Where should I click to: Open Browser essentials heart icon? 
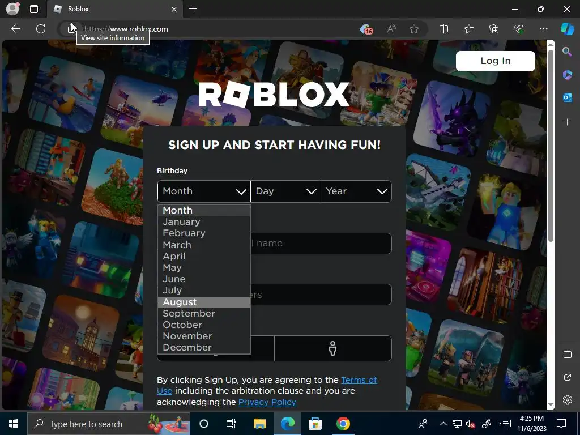[519, 29]
